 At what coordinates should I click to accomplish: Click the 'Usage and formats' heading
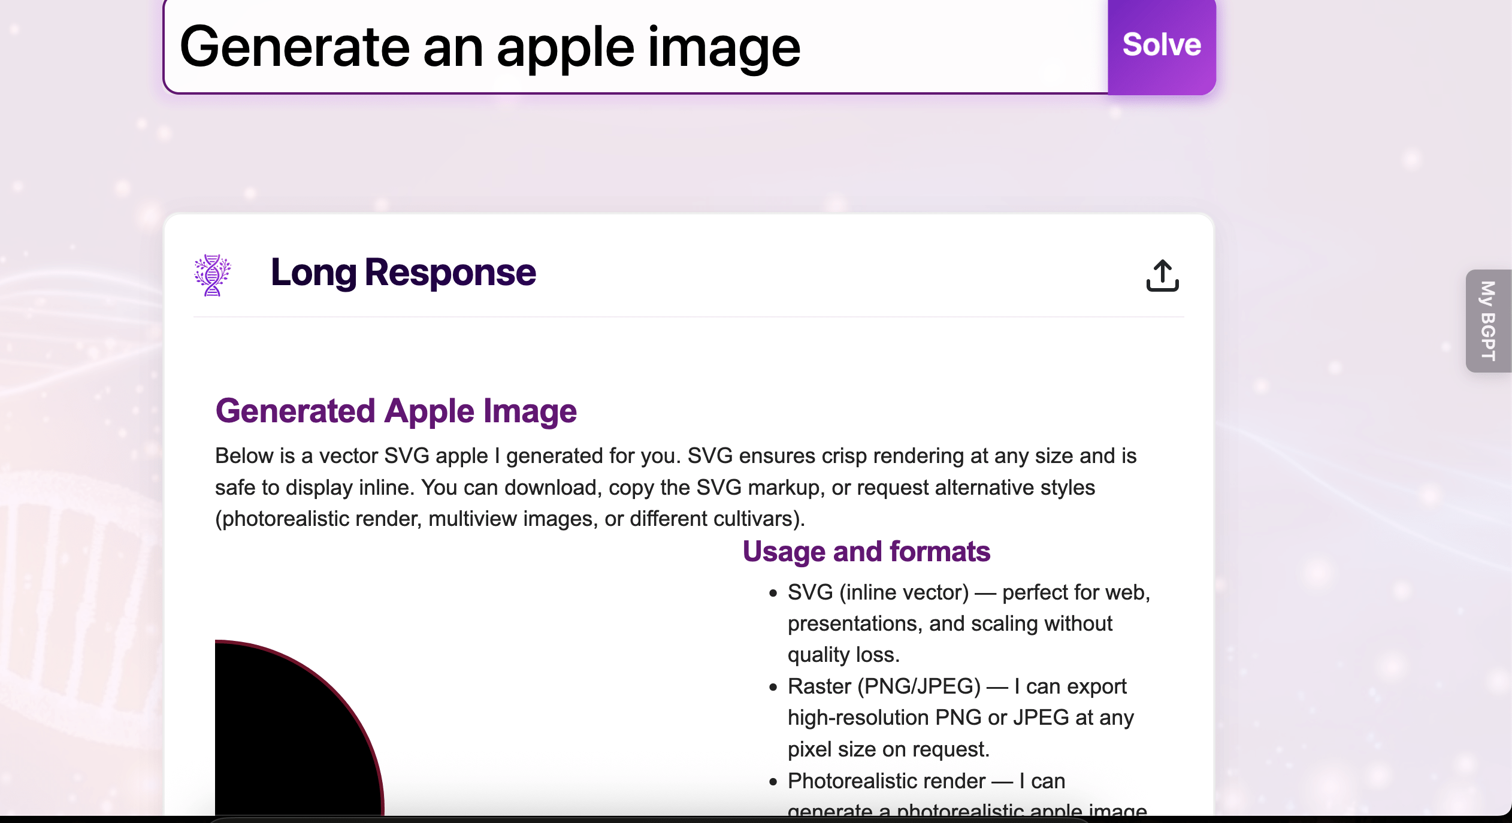[x=866, y=551]
